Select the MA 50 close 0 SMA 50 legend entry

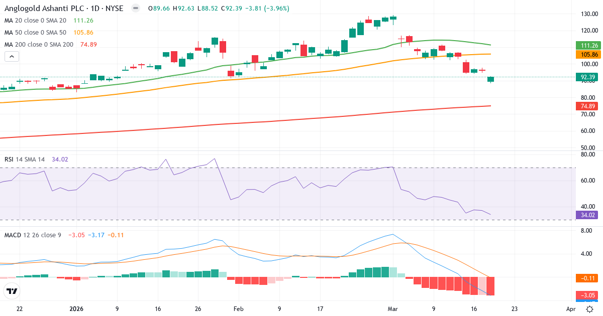pos(35,32)
